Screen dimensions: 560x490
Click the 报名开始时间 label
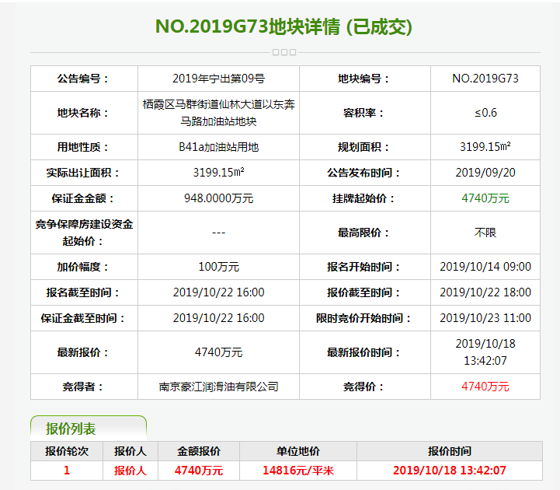click(364, 267)
